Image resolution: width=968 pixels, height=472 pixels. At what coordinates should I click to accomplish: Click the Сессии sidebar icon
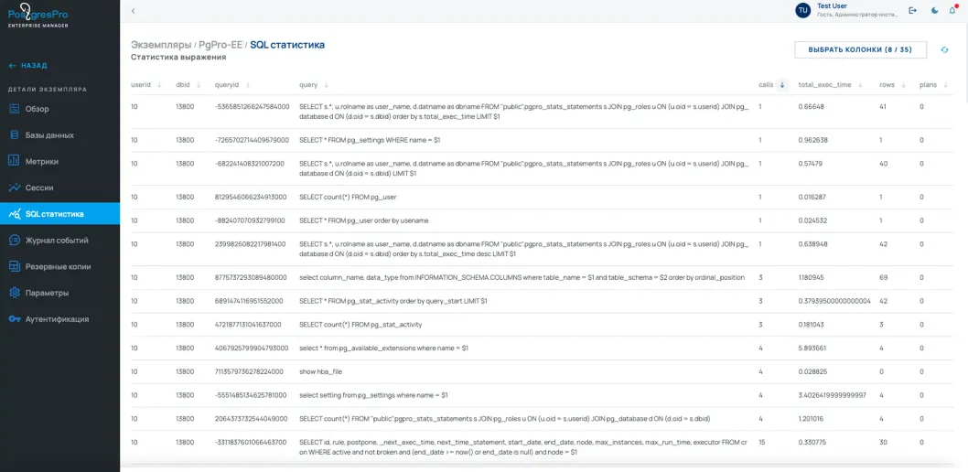(x=15, y=188)
